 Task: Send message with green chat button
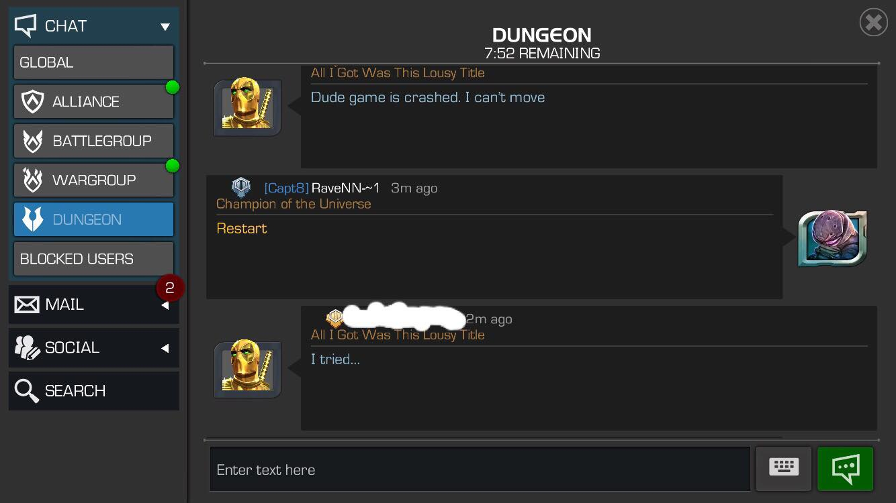(846, 469)
